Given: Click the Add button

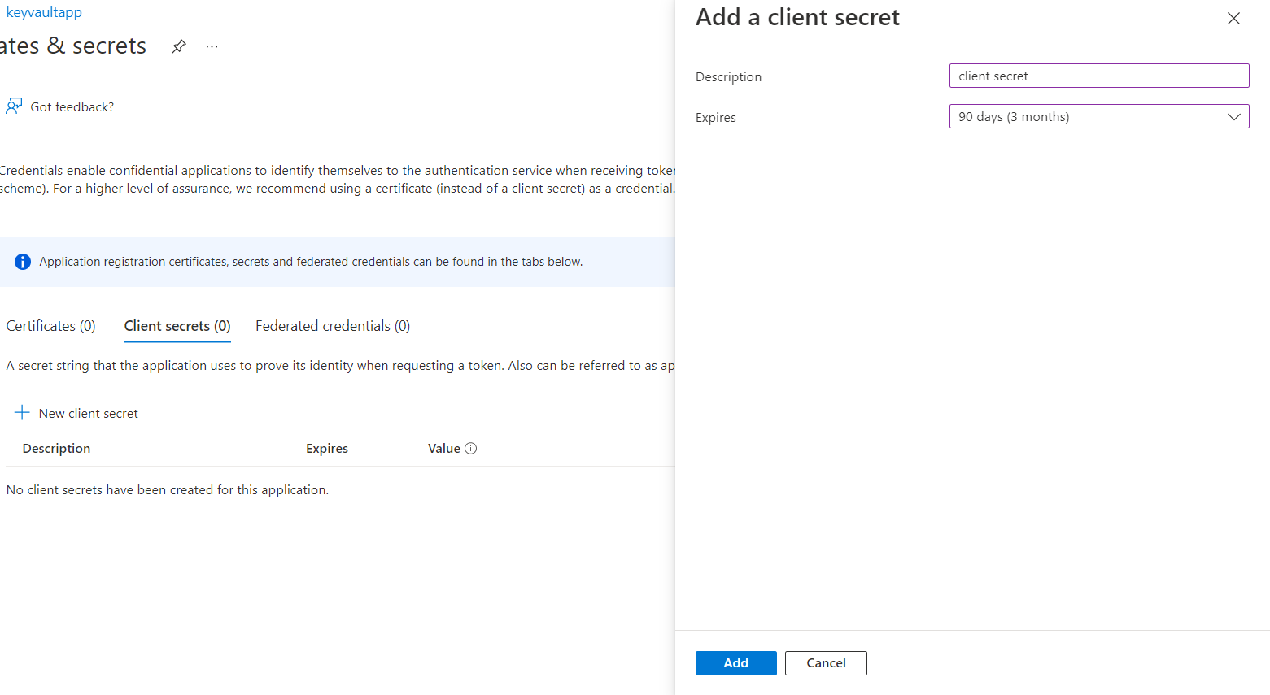Looking at the screenshot, I should [735, 663].
